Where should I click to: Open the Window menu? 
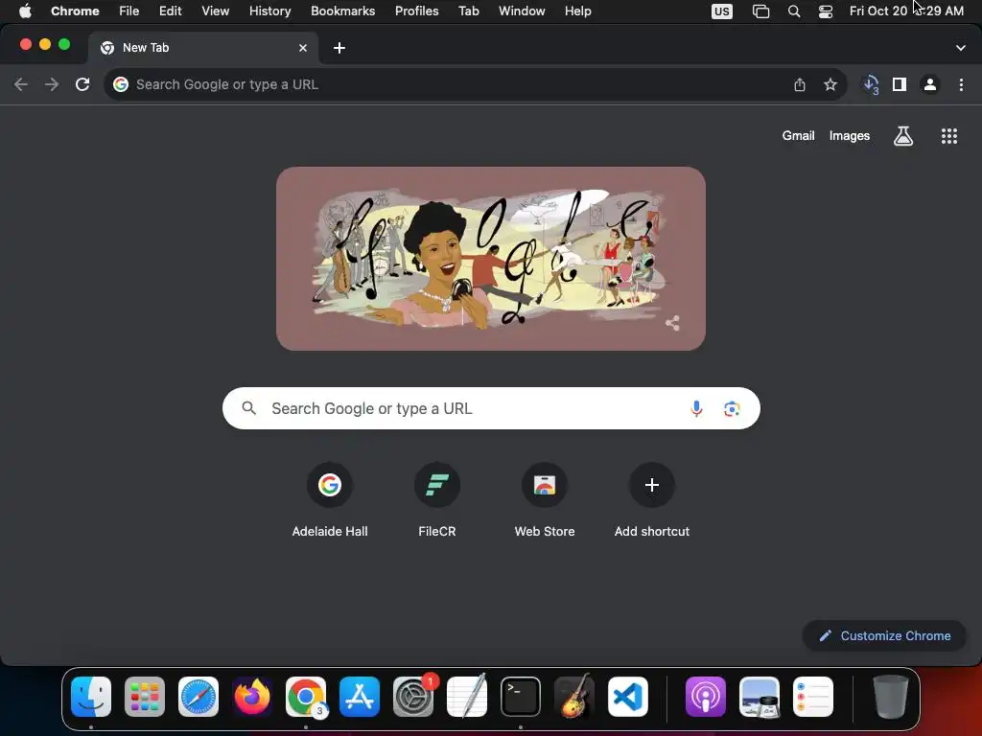pyautogui.click(x=522, y=11)
